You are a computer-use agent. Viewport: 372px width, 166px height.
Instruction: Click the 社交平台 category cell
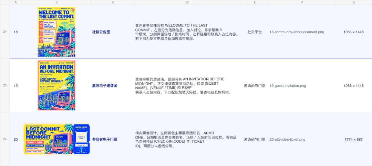pos(255,32)
